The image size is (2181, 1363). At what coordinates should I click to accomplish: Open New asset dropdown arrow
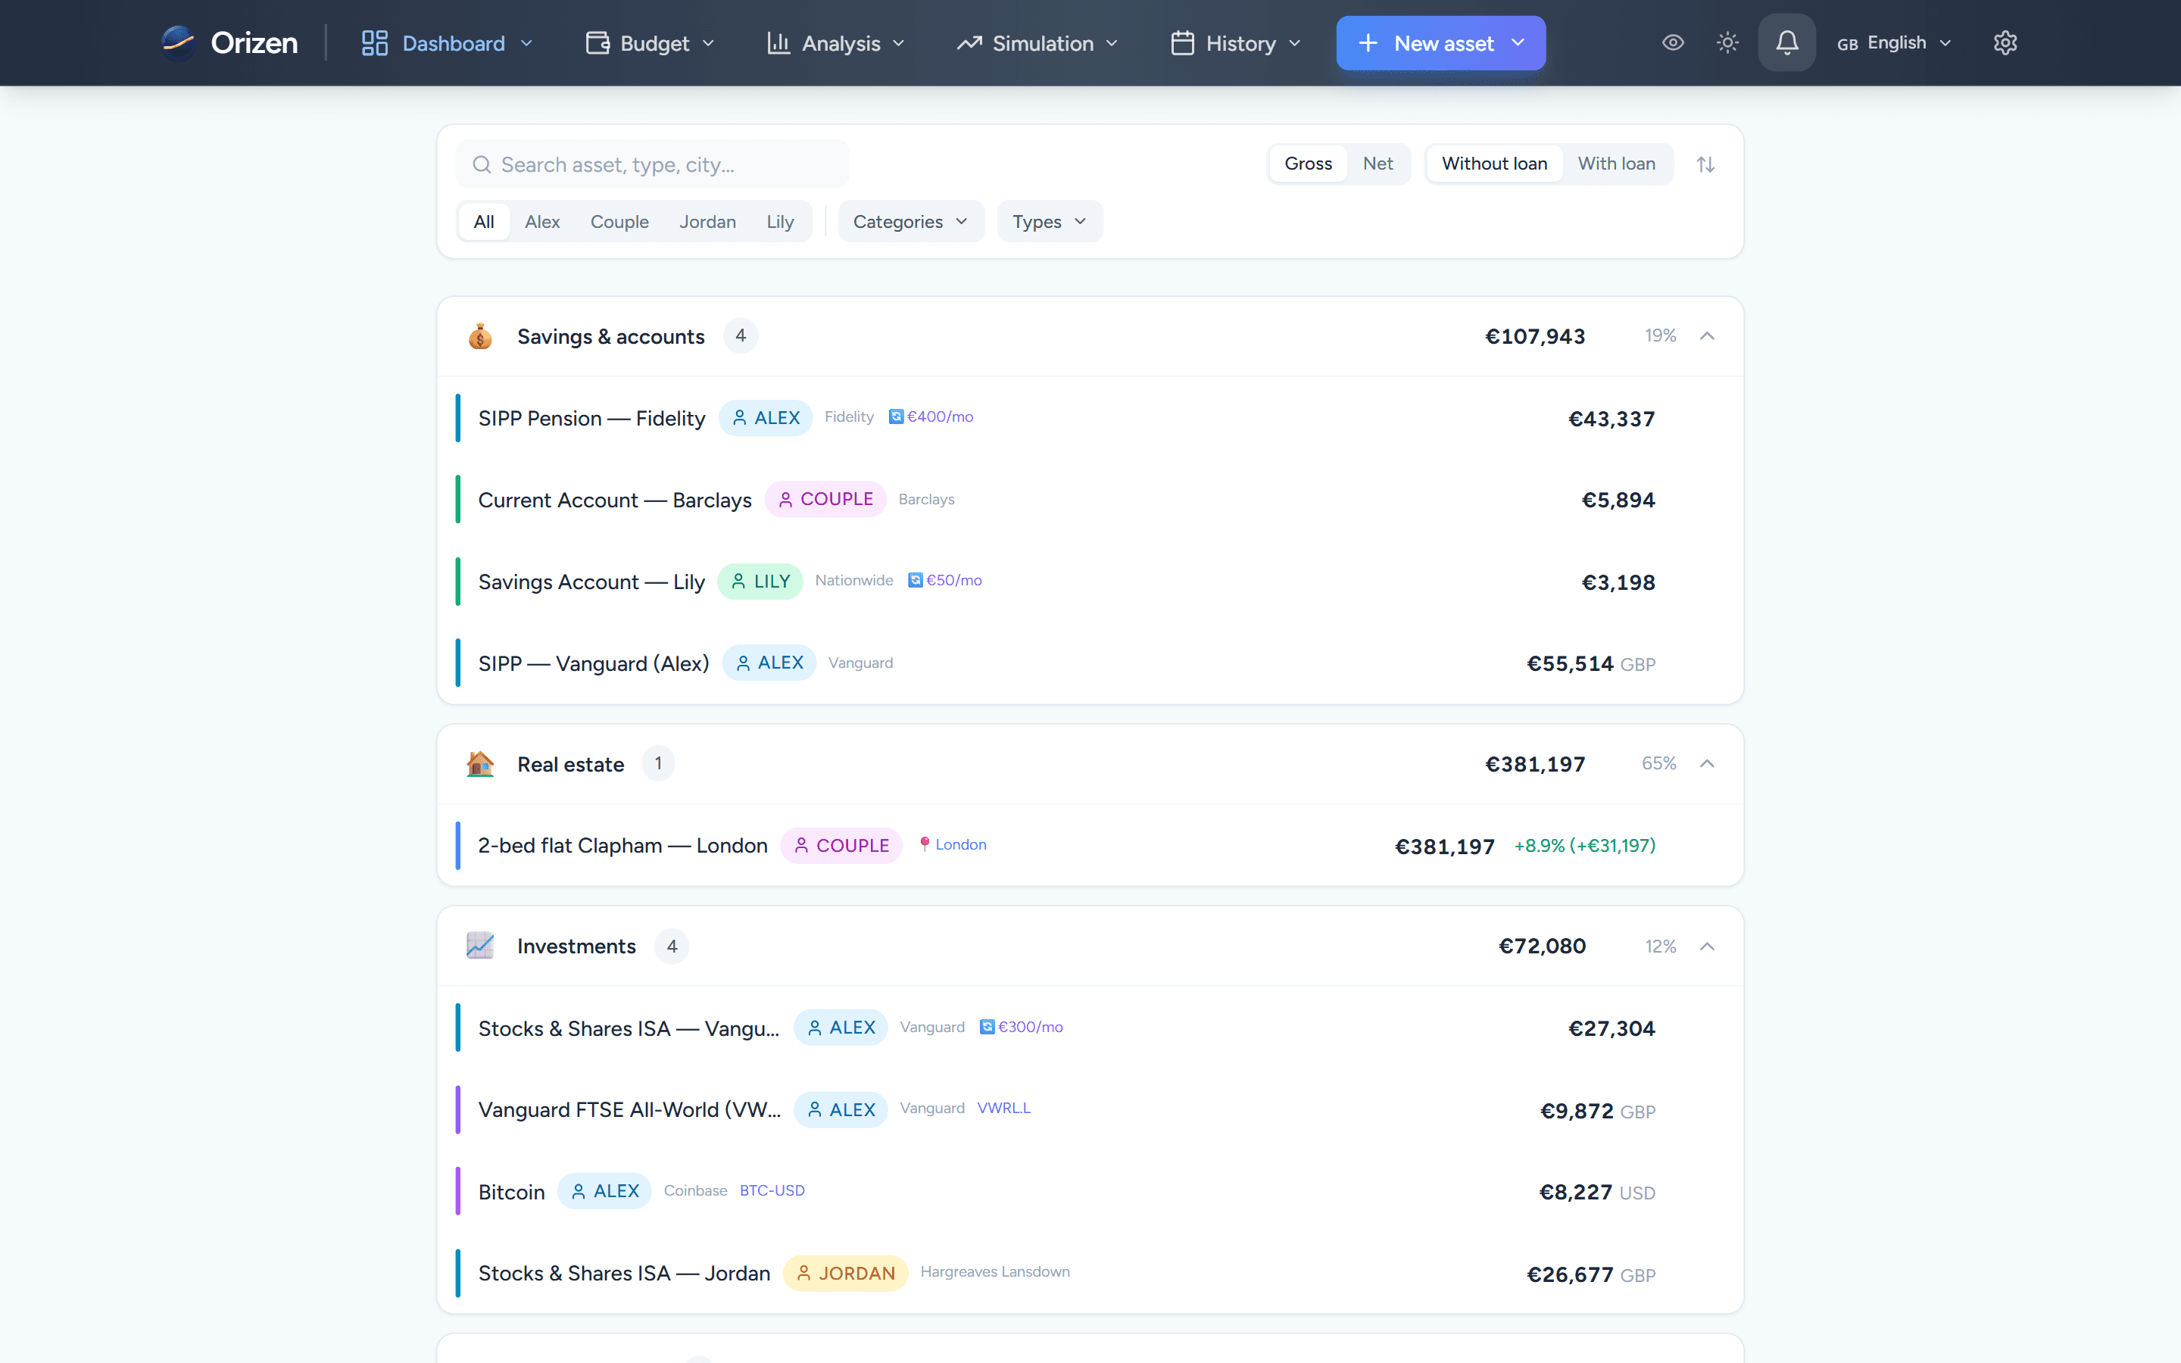[1518, 42]
